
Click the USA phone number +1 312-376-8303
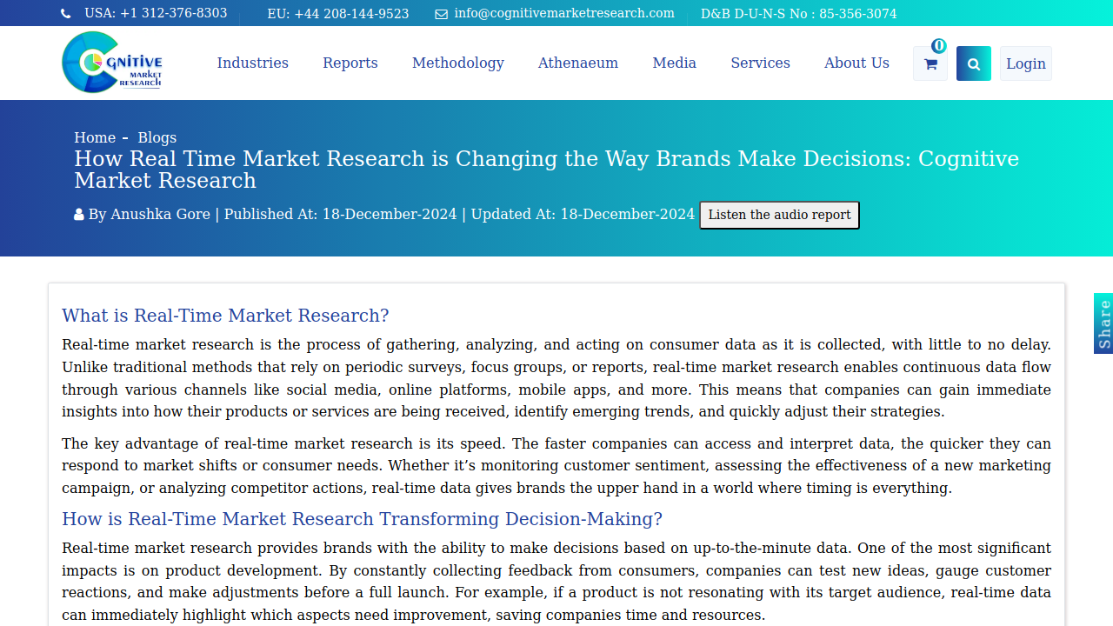(156, 13)
